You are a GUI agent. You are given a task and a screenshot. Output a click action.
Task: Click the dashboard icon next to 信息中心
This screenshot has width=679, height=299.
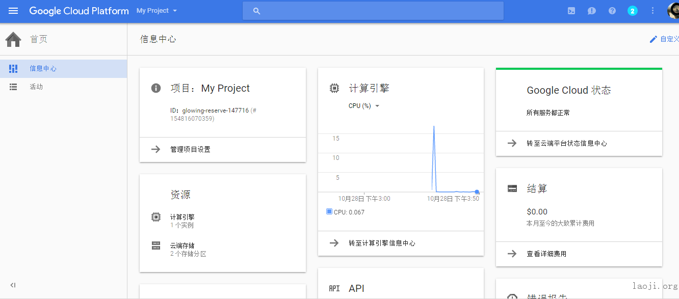(13, 69)
